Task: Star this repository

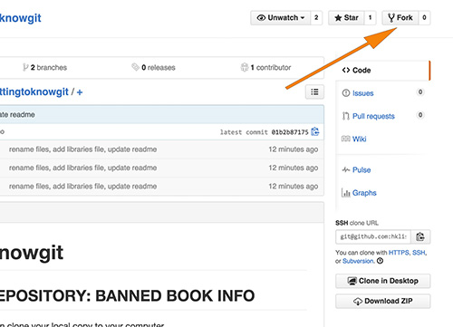Action: tap(346, 18)
